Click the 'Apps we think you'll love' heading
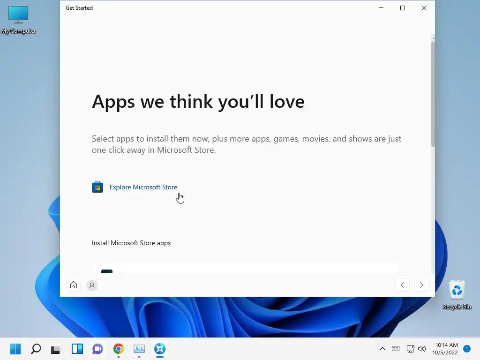The width and height of the screenshot is (480, 360). coord(198,101)
